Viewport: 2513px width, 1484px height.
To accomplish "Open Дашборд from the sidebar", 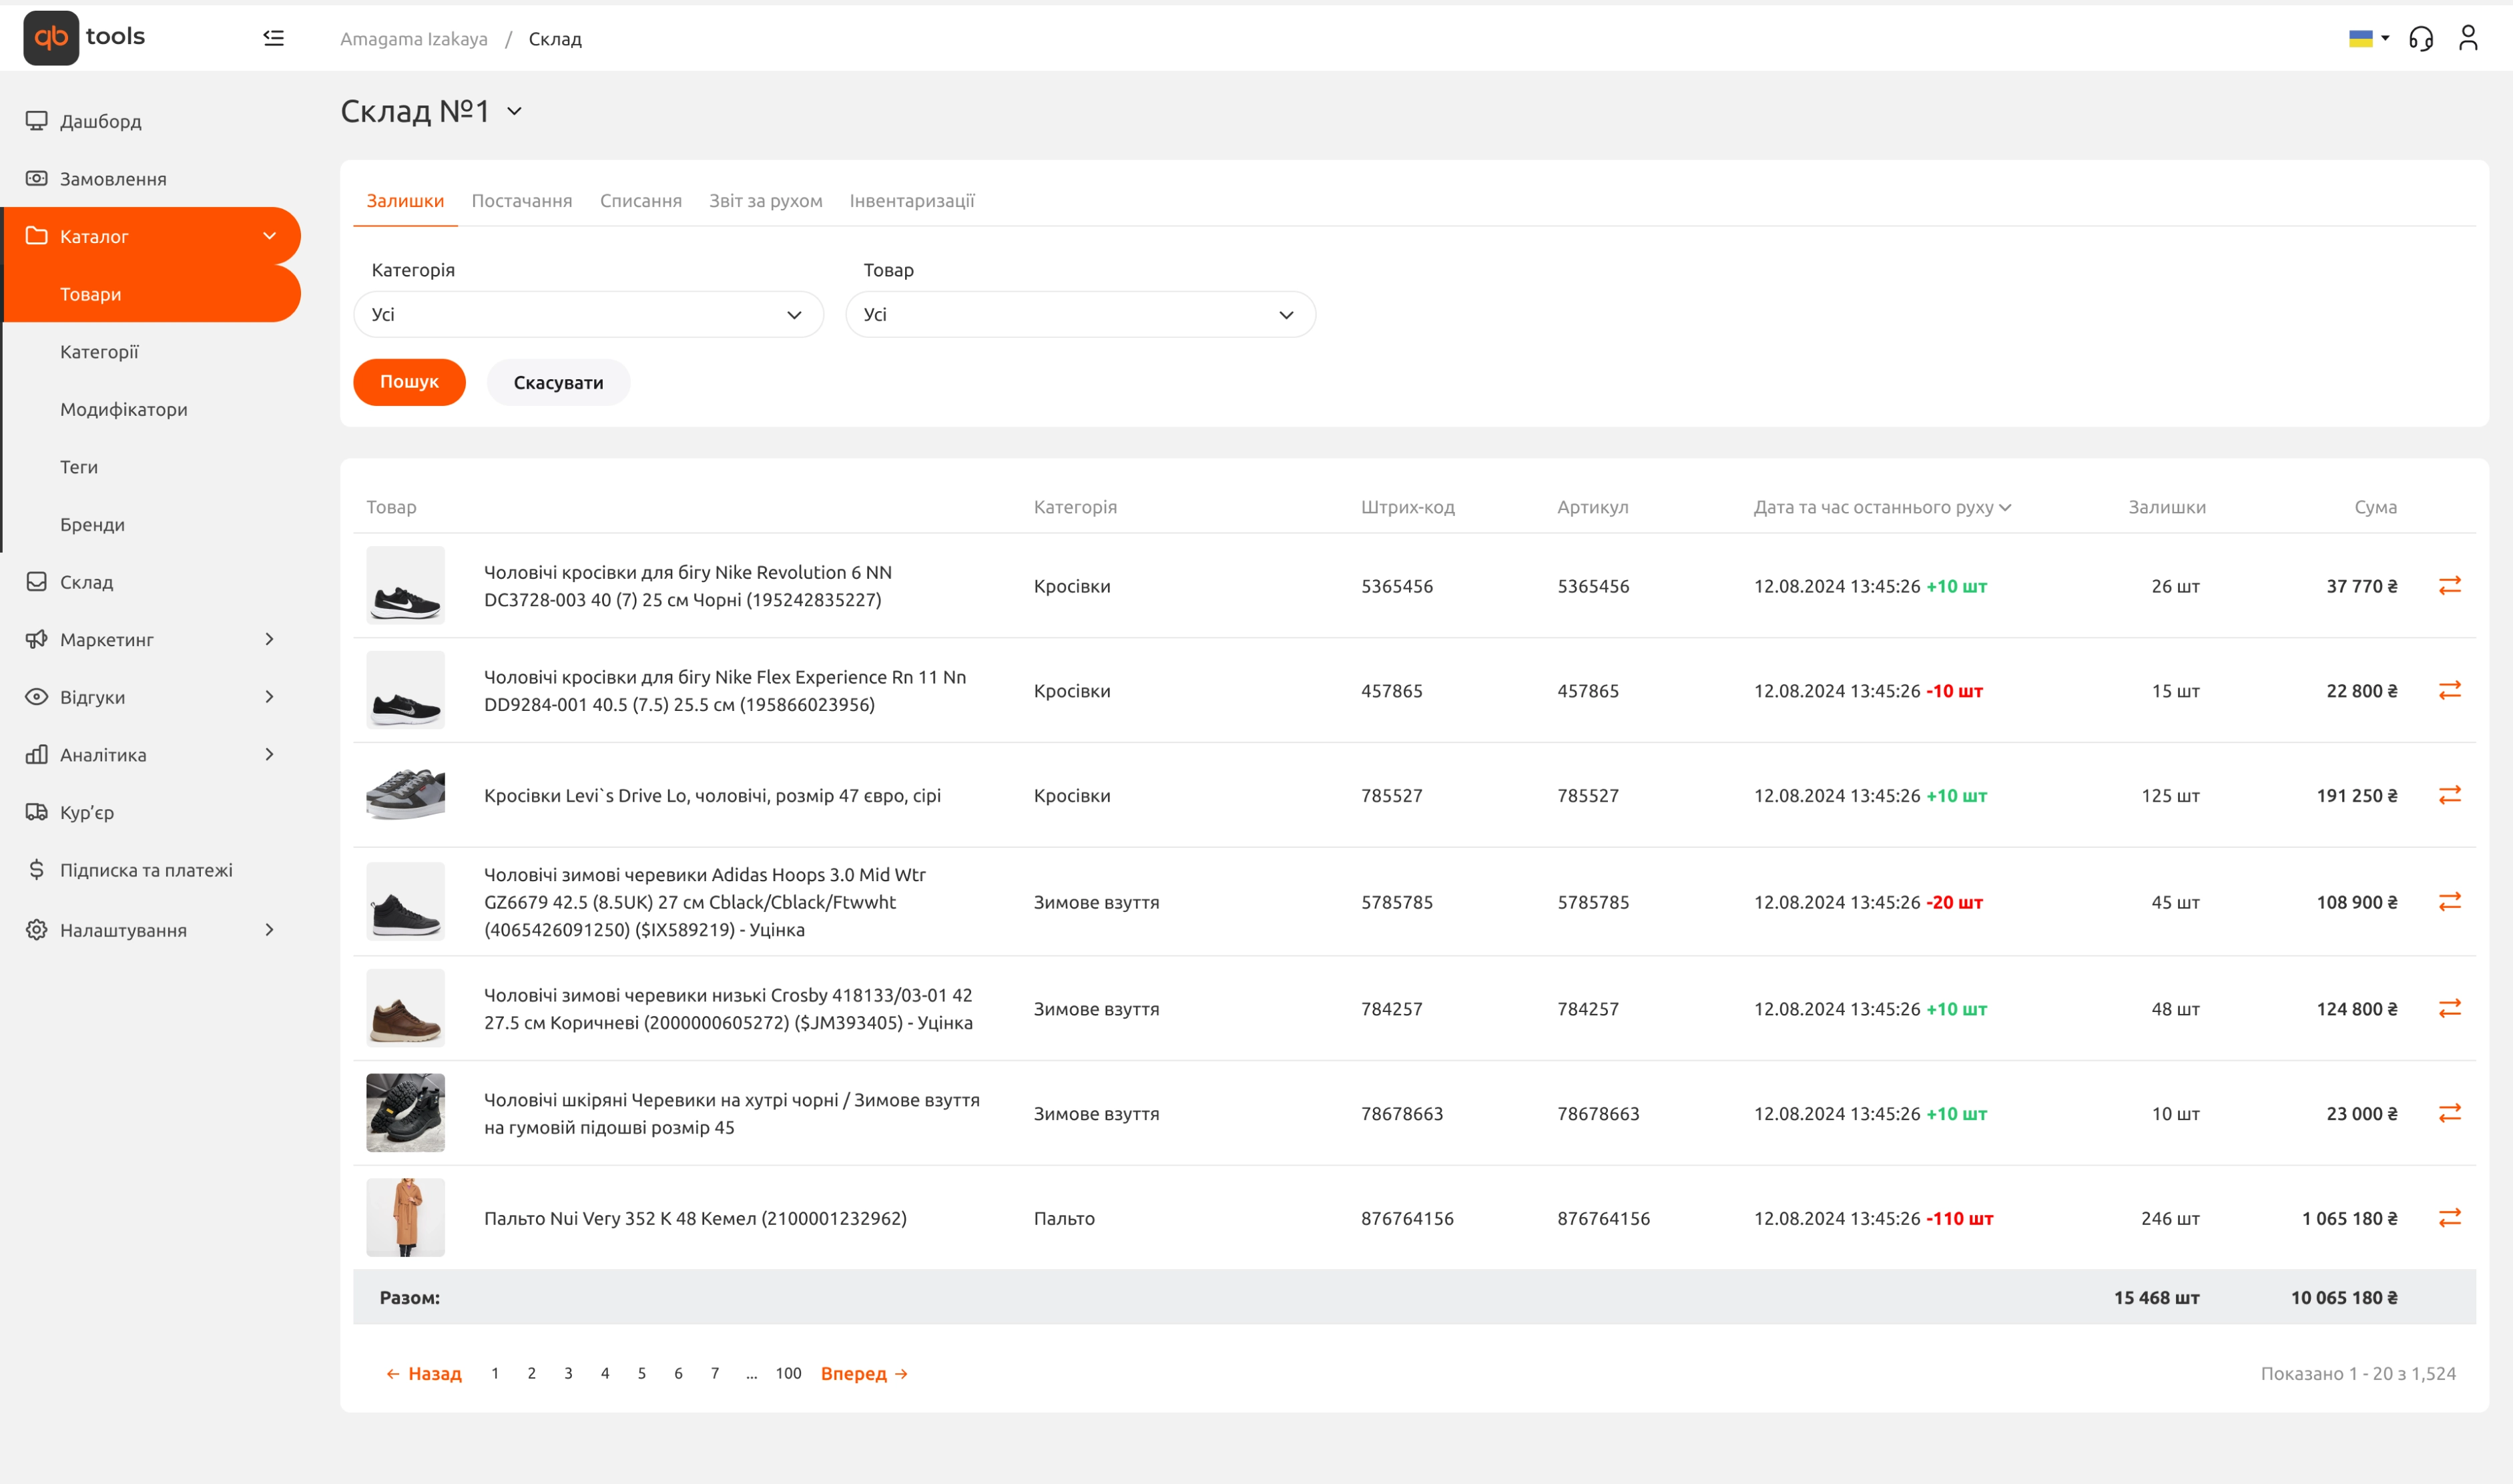I will coord(100,121).
